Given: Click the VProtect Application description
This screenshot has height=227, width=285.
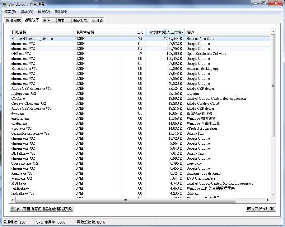Looking at the screenshot, I should [202, 128].
